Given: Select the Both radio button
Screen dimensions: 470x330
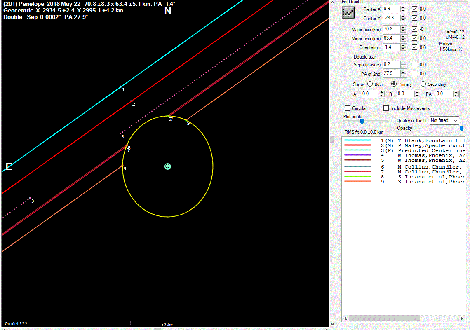Looking at the screenshot, I should 370,84.
